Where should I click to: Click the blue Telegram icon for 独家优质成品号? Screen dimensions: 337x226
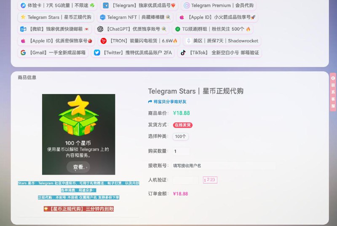106,5
